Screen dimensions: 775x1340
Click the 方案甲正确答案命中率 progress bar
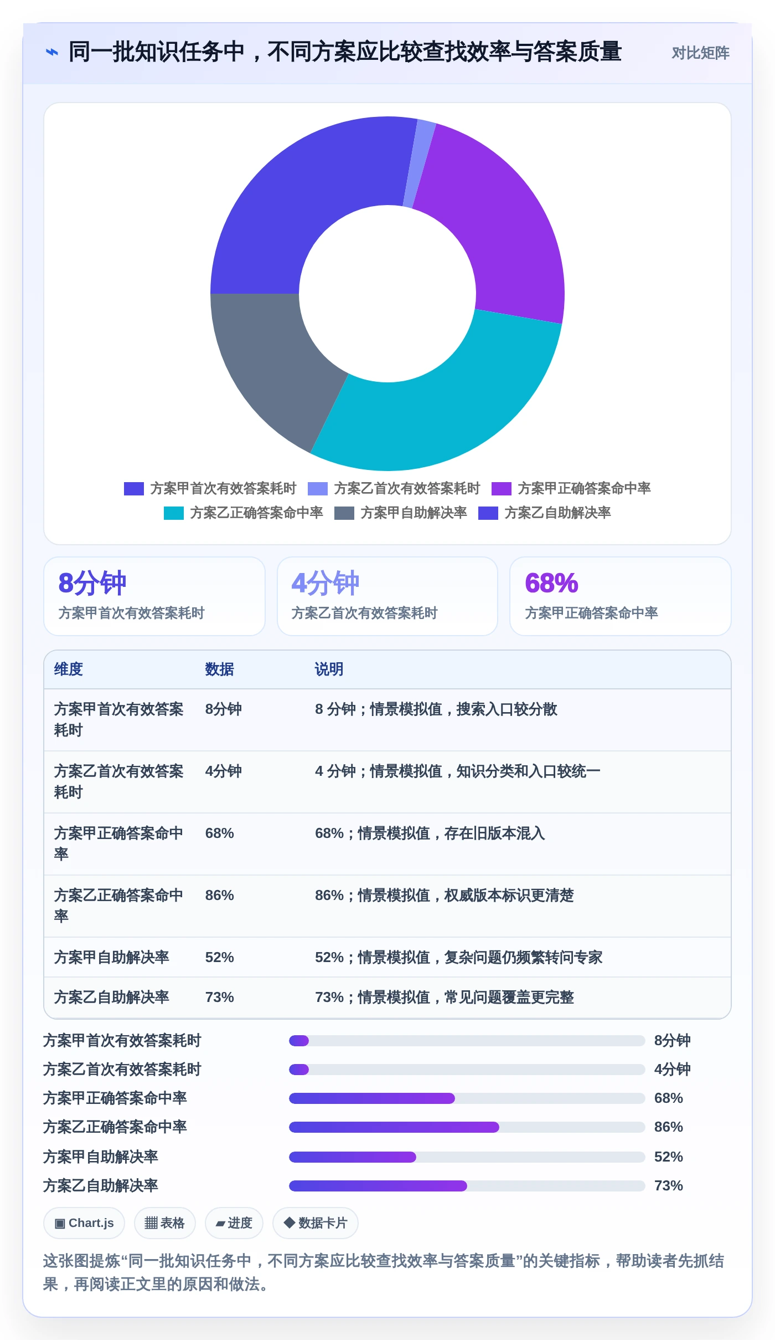pos(467,1098)
